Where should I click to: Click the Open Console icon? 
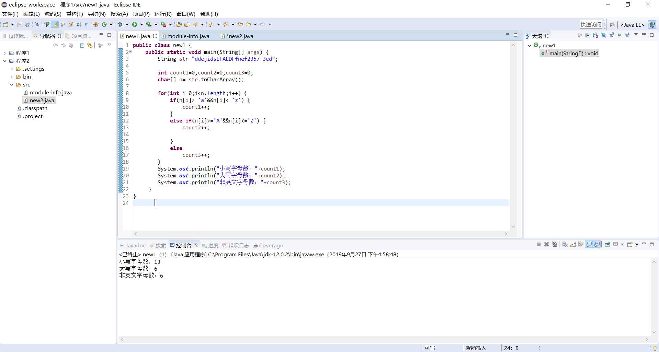(630, 244)
